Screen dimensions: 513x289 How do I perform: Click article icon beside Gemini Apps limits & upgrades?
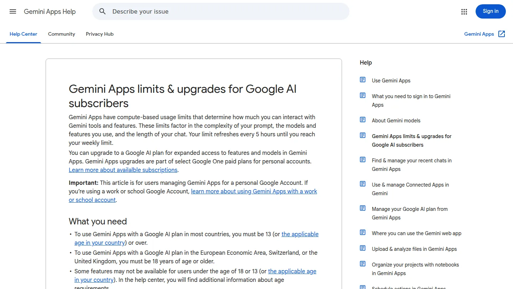pyautogui.click(x=363, y=135)
